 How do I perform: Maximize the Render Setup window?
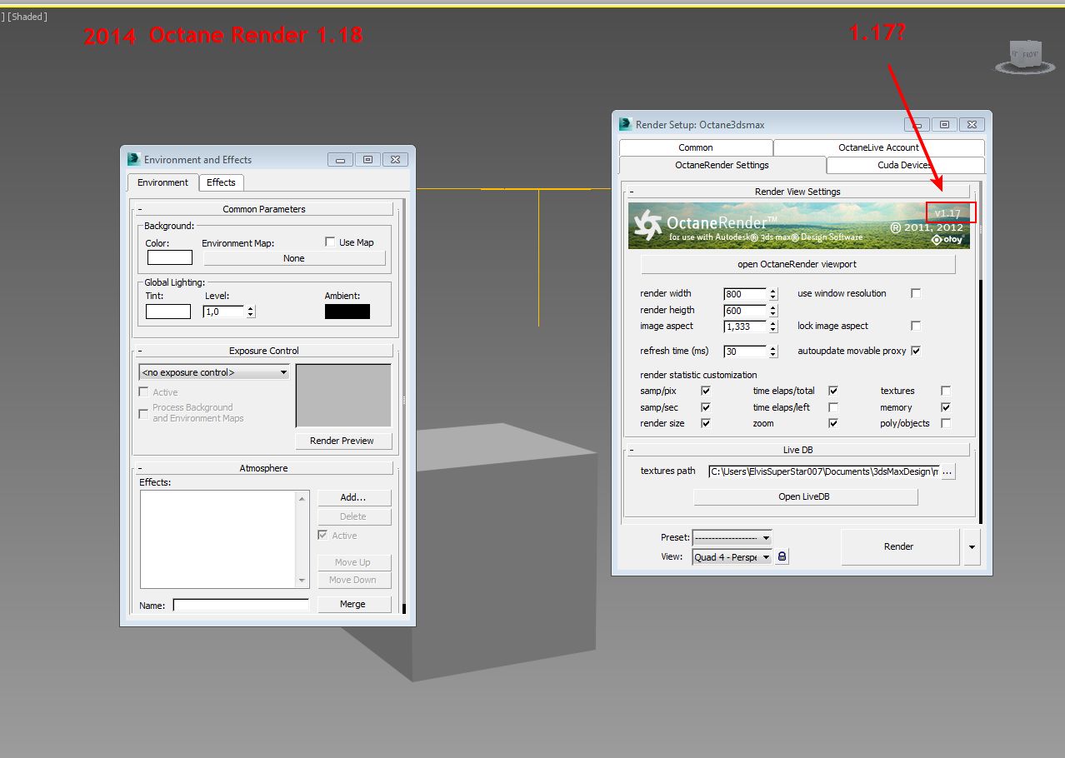coord(944,124)
